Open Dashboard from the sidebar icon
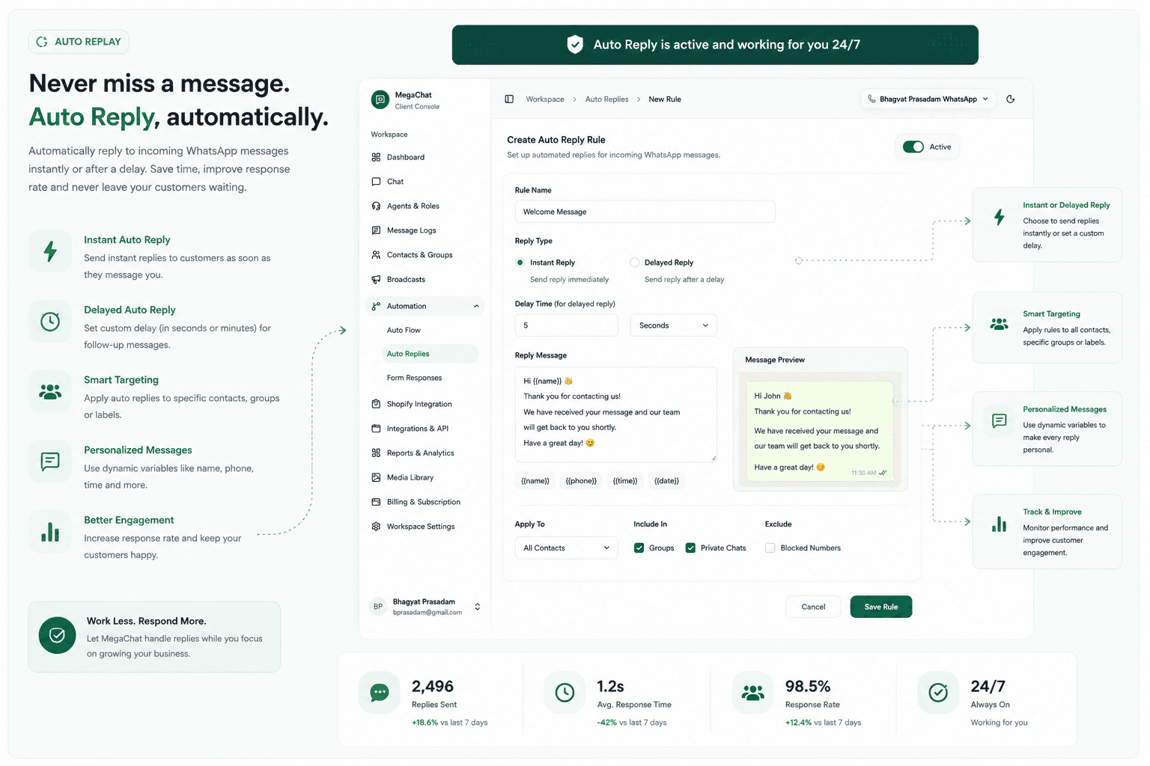The image size is (1150, 766). point(376,157)
